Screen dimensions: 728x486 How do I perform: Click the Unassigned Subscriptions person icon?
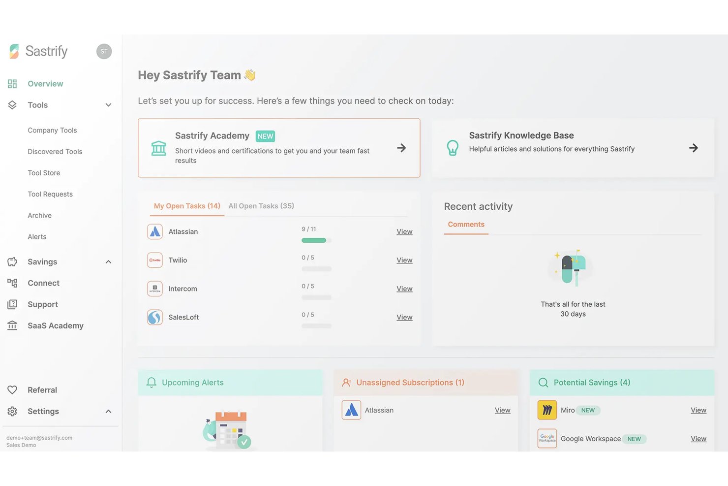point(346,383)
